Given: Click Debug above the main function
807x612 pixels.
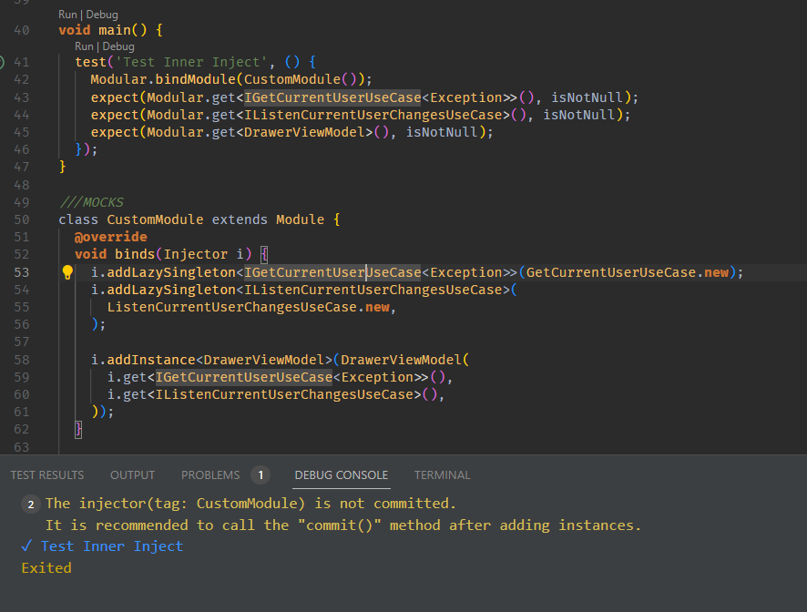Looking at the screenshot, I should coord(102,14).
